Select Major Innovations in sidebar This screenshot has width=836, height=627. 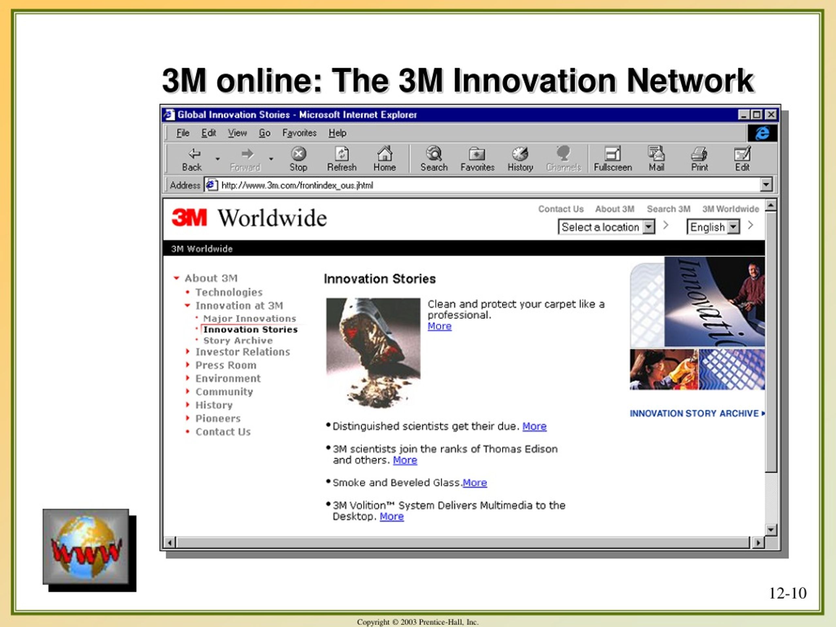(x=249, y=319)
